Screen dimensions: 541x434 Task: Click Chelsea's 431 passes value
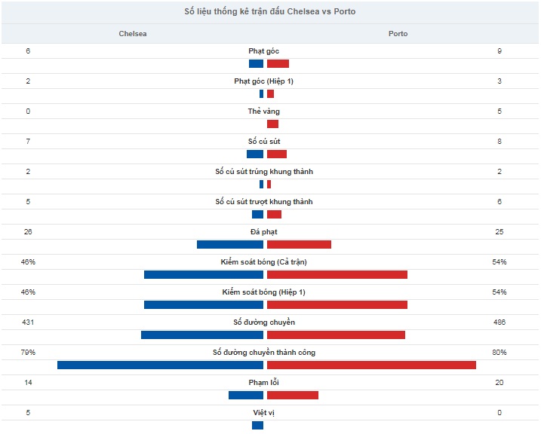pyautogui.click(x=28, y=322)
